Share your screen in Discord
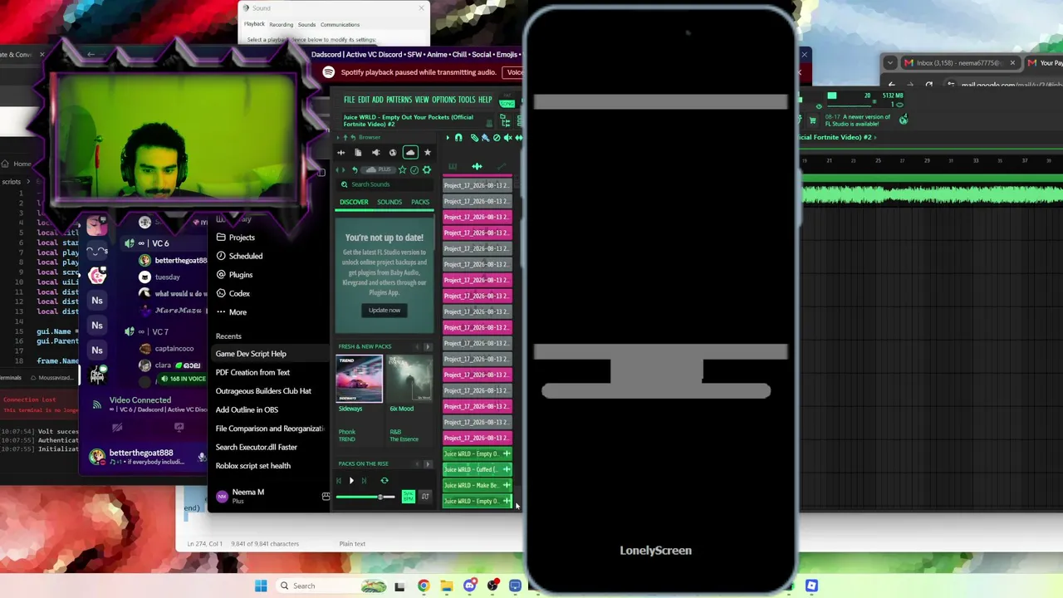Screen dimensions: 1063x598 [179, 428]
